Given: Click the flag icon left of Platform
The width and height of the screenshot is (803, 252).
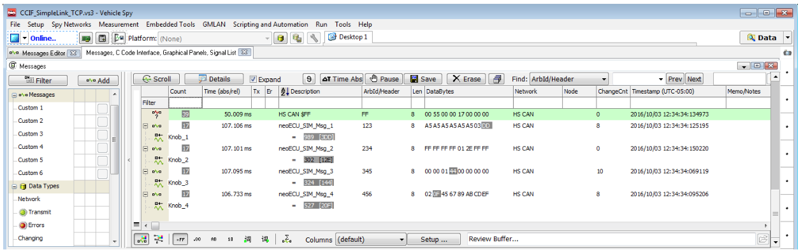Looking at the screenshot, I should point(118,39).
